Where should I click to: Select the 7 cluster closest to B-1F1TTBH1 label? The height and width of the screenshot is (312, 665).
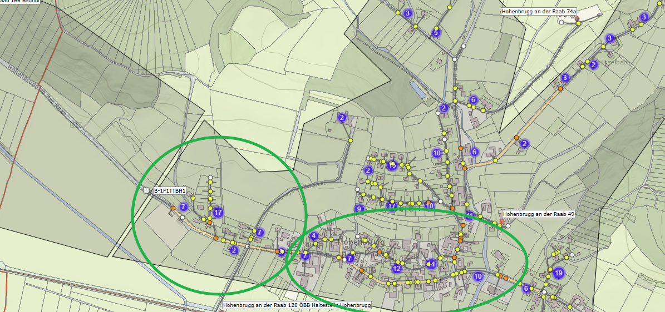(x=183, y=207)
